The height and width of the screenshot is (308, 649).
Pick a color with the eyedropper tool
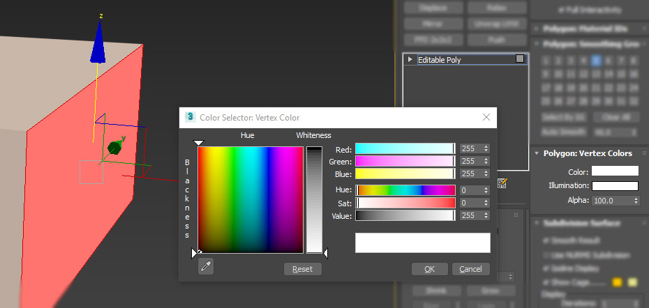tap(206, 267)
